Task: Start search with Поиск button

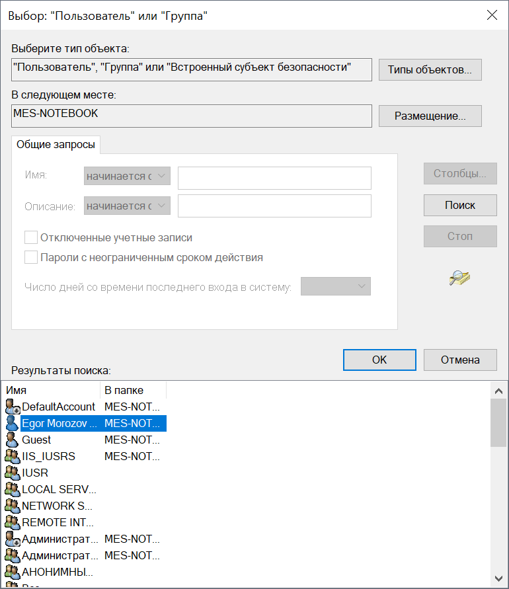Action: 460,205
